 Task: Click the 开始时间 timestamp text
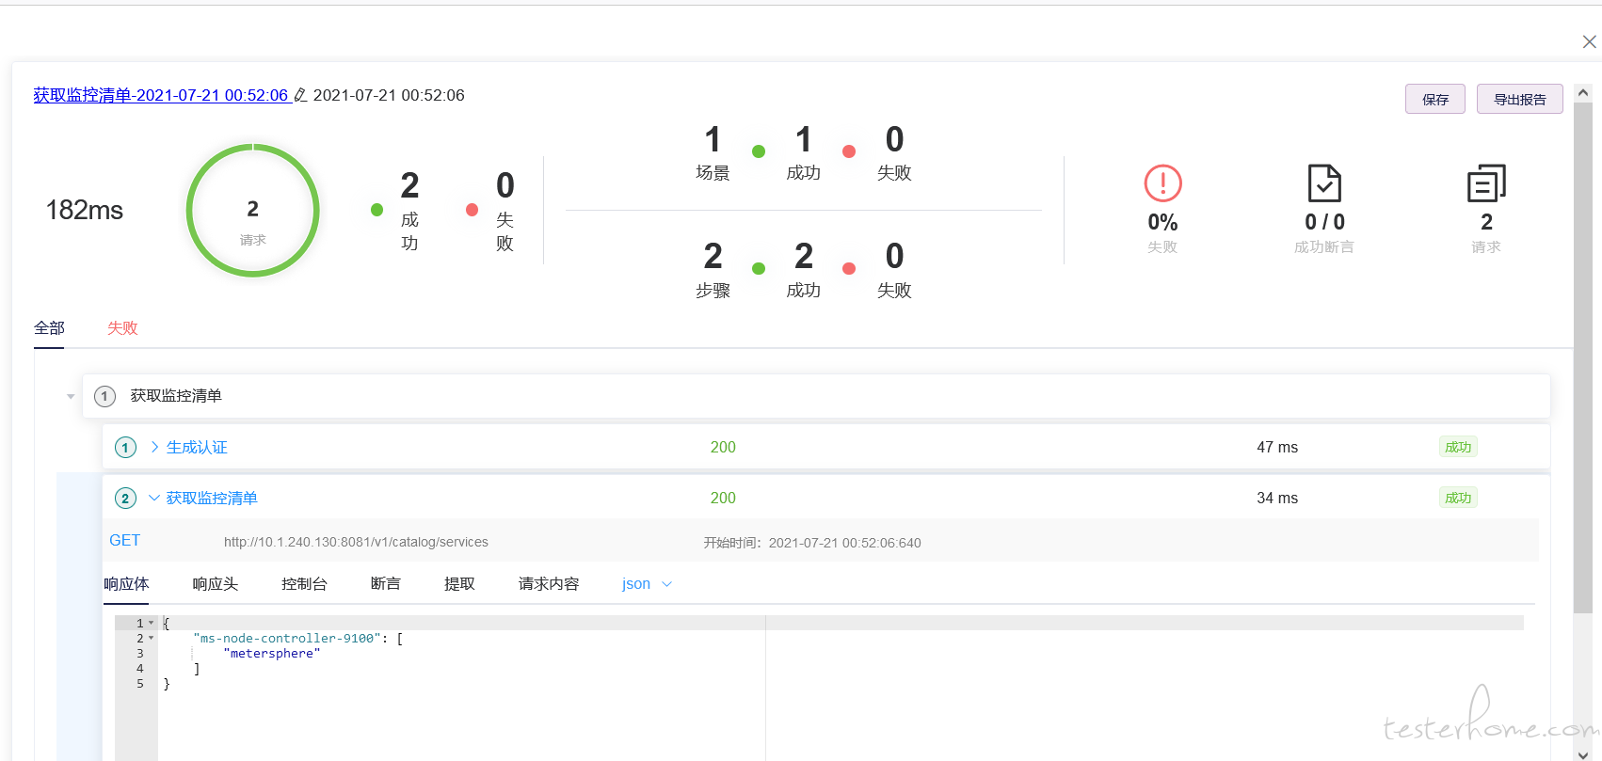pyautogui.click(x=812, y=543)
